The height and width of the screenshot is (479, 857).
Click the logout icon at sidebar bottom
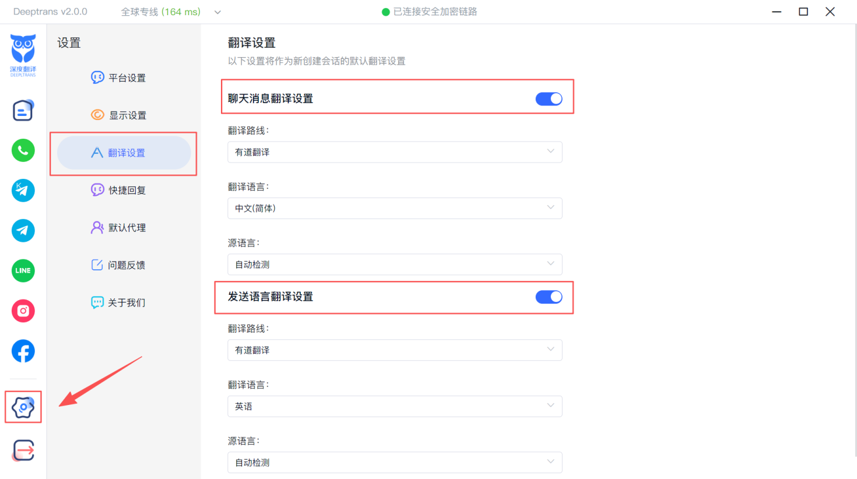click(x=23, y=450)
